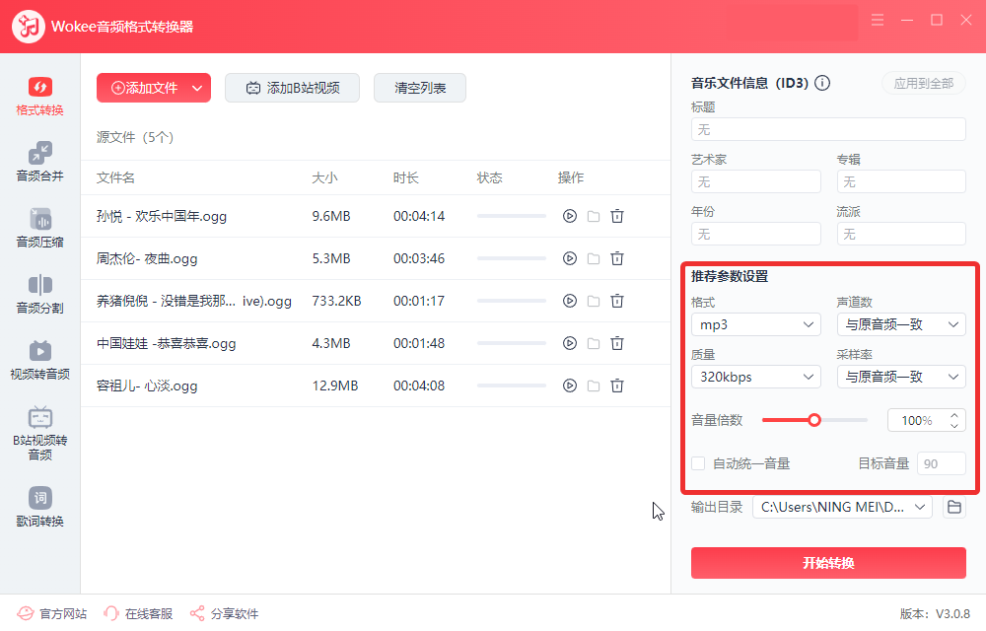Delete 中国娃娃 -恭喜恭喜.ogg from list
Screen dimensions: 986x631
[x=617, y=343]
